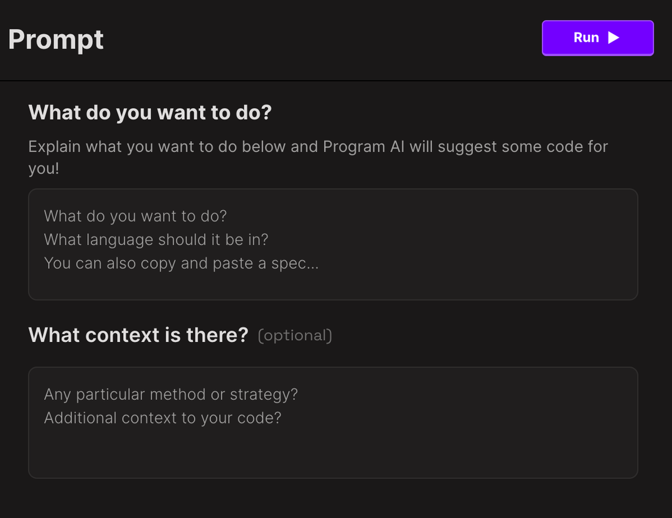Click the 'What context is there?' heading
The height and width of the screenshot is (518, 672).
(138, 335)
